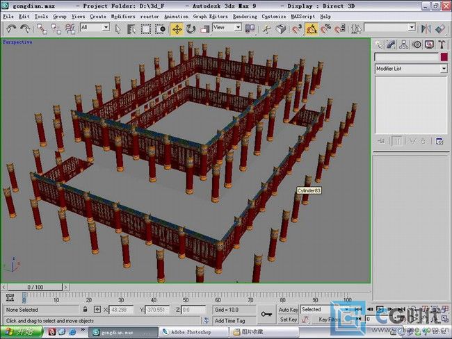The height and width of the screenshot is (339, 452).
Task: Toggle the Window/Crossing selection mode
Action: (160, 28)
